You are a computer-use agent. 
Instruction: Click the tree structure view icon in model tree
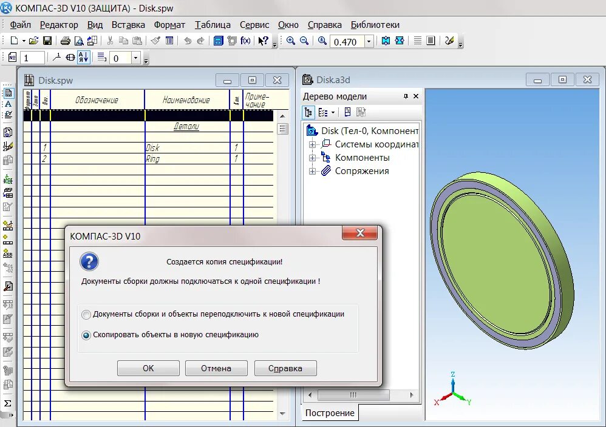[x=308, y=112]
